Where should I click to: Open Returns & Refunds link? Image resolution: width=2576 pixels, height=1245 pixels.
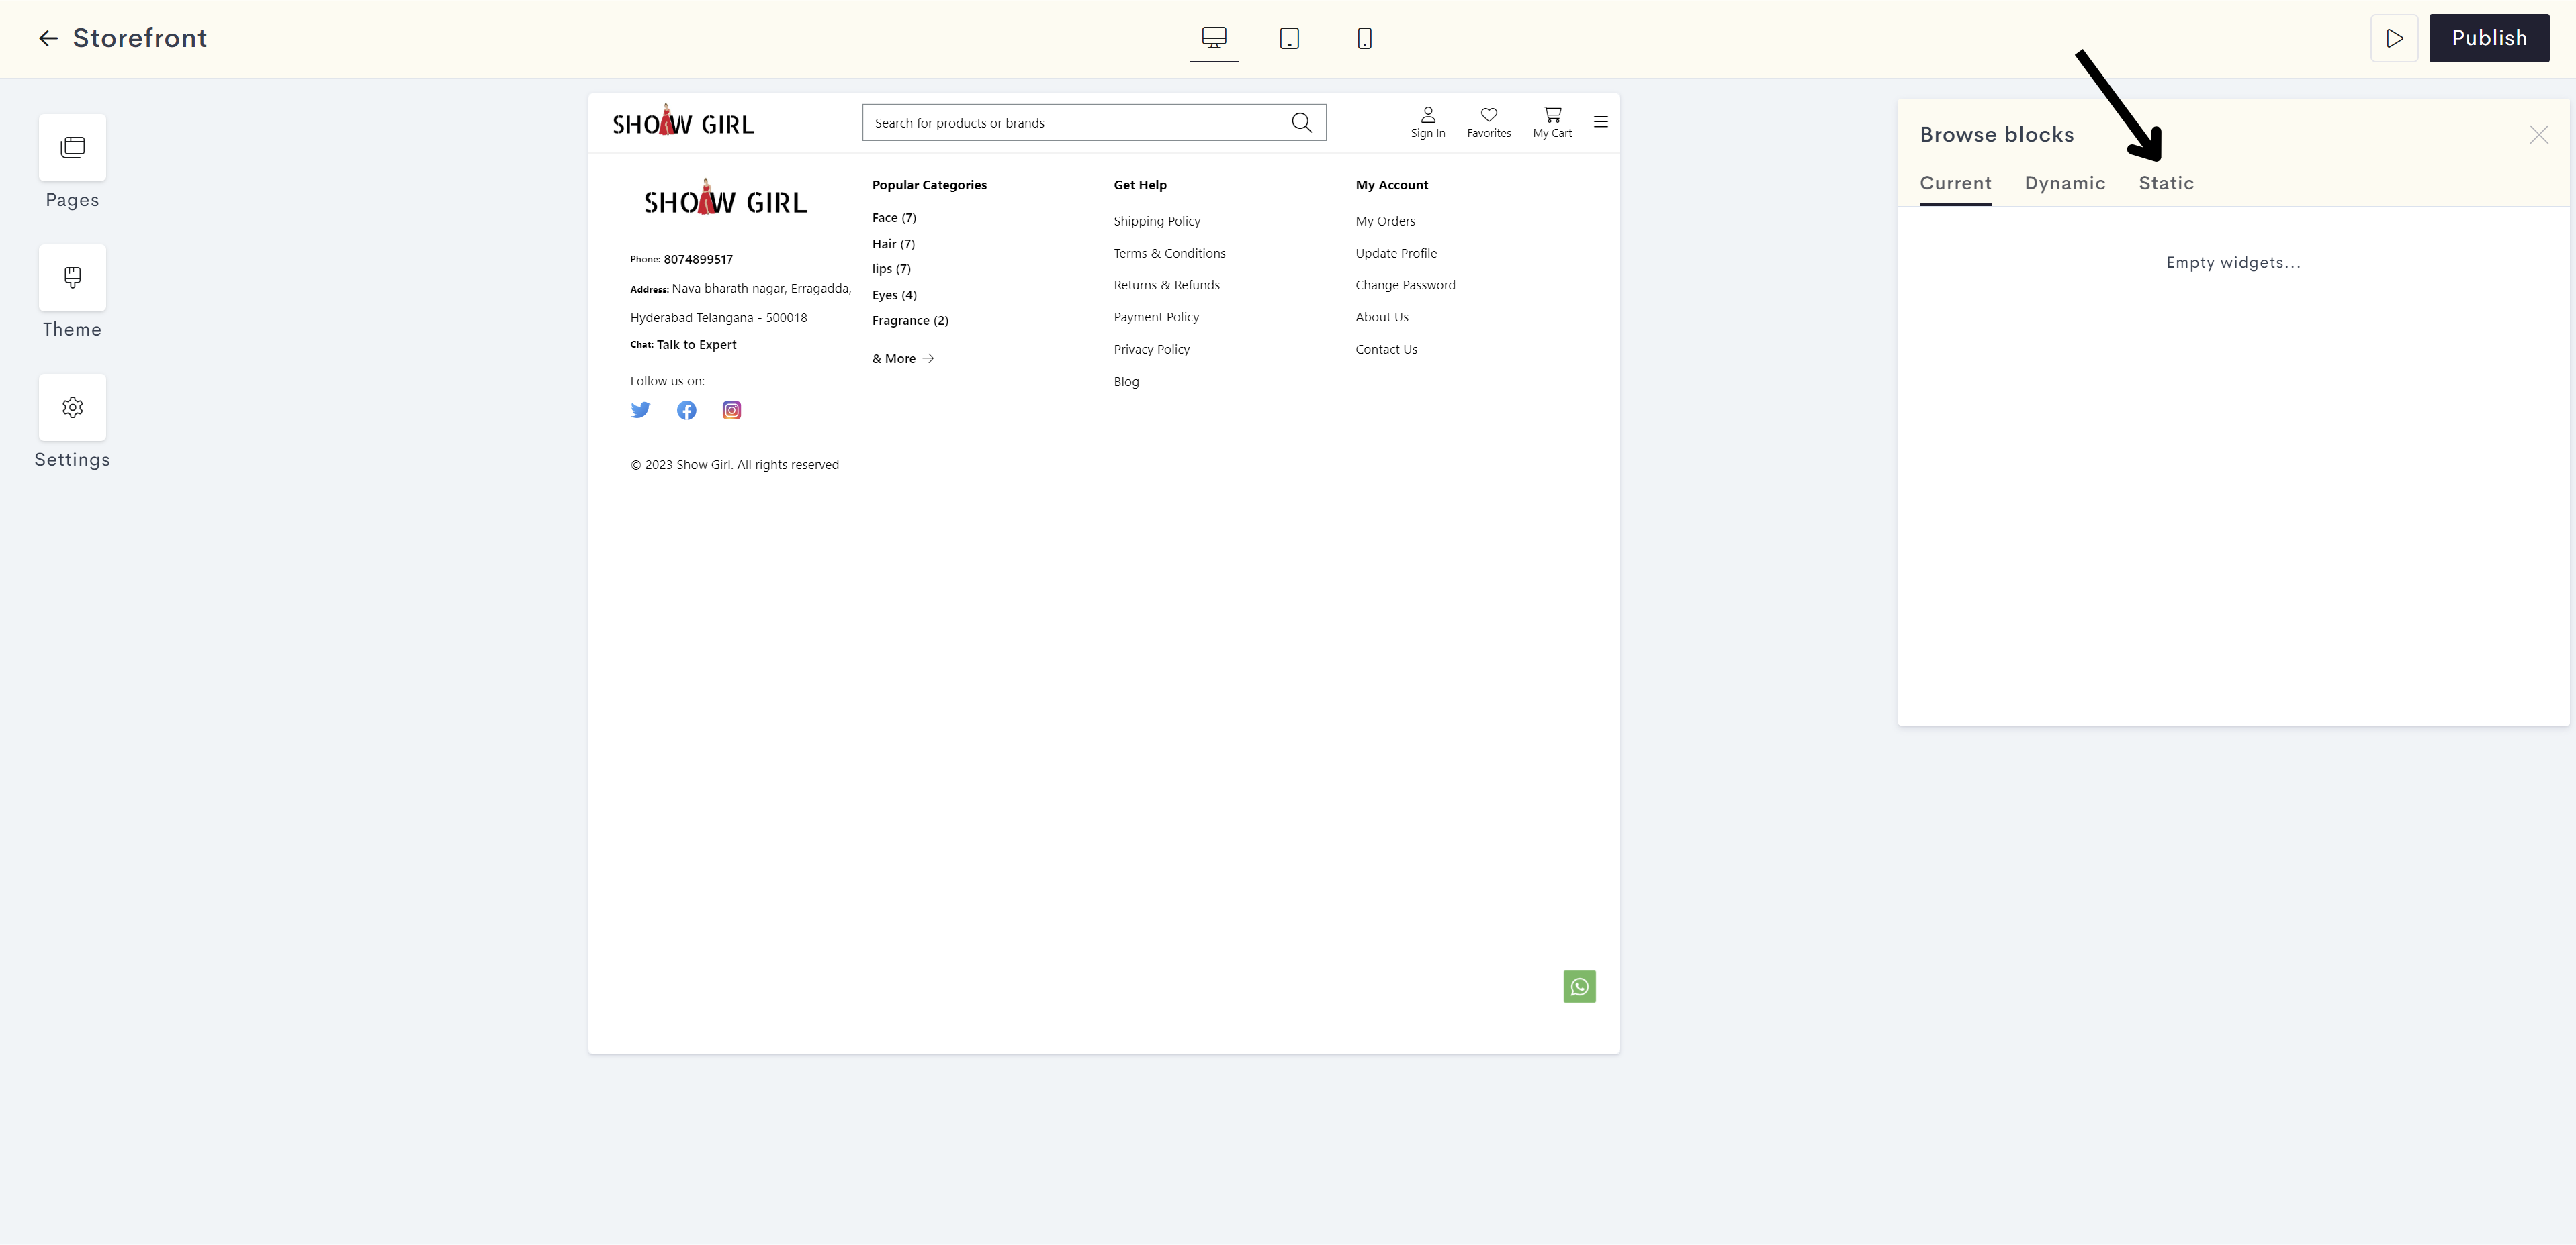1166,285
